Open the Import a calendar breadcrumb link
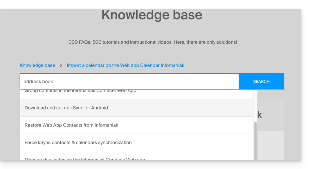310x169 pixels. point(125,65)
